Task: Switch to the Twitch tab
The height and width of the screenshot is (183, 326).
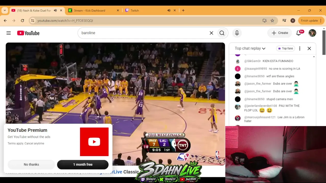Action: tap(135, 10)
